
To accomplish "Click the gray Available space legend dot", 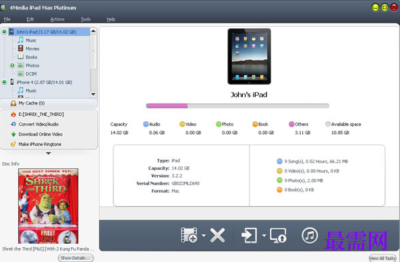I will click(x=328, y=124).
